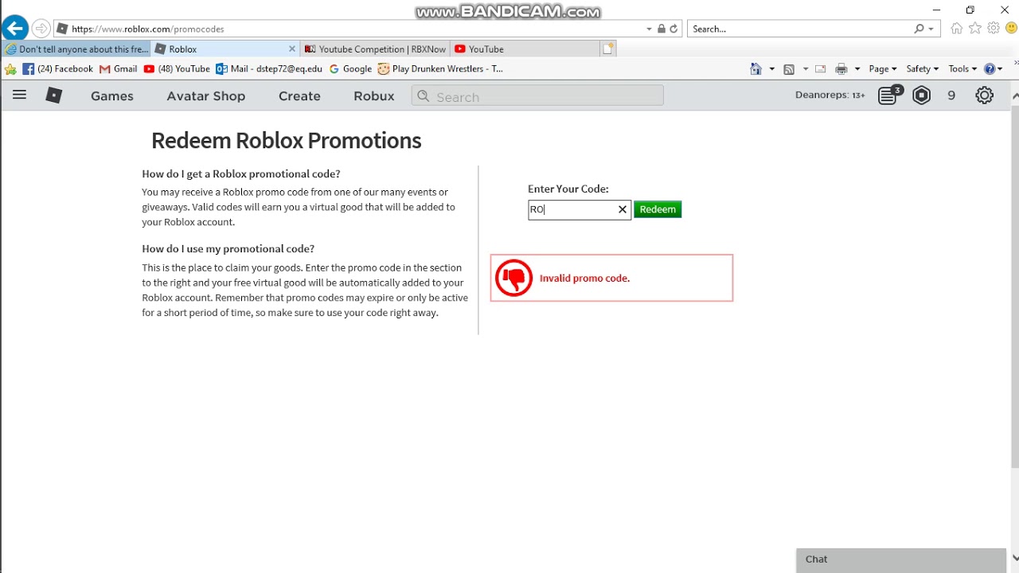The height and width of the screenshot is (573, 1019).
Task: Click the Roblox logo icon in the navbar
Action: [x=53, y=95]
